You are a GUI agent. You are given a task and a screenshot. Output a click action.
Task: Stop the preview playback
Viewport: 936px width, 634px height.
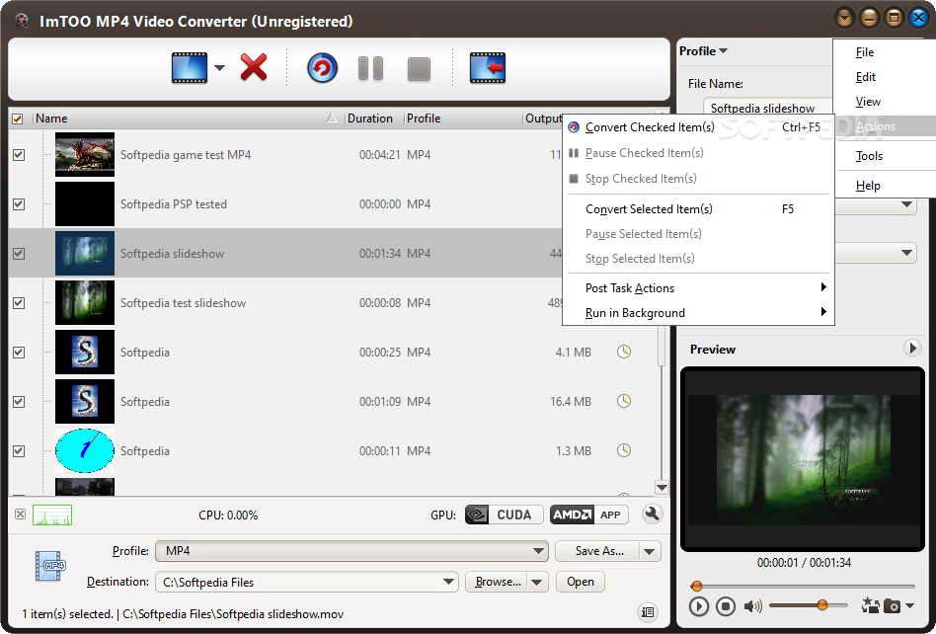click(726, 606)
